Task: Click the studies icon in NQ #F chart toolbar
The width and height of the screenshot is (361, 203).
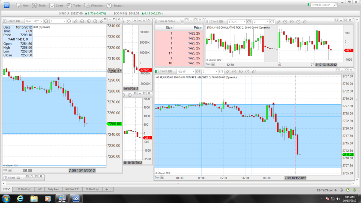Action: [234, 72]
